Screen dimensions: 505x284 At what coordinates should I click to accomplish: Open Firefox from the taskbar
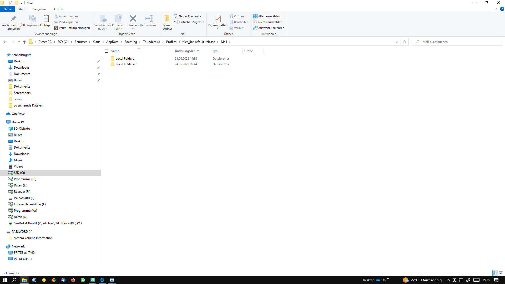73,280
